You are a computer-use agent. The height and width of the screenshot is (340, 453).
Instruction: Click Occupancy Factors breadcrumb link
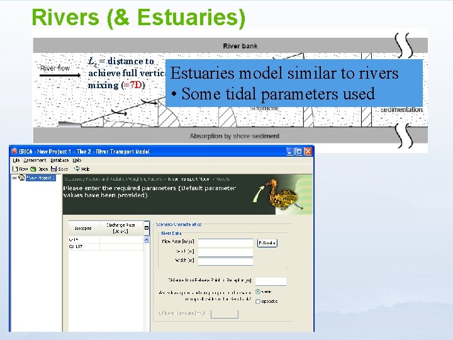tap(113, 179)
